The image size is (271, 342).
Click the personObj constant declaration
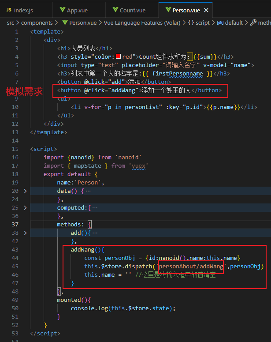click(119, 258)
